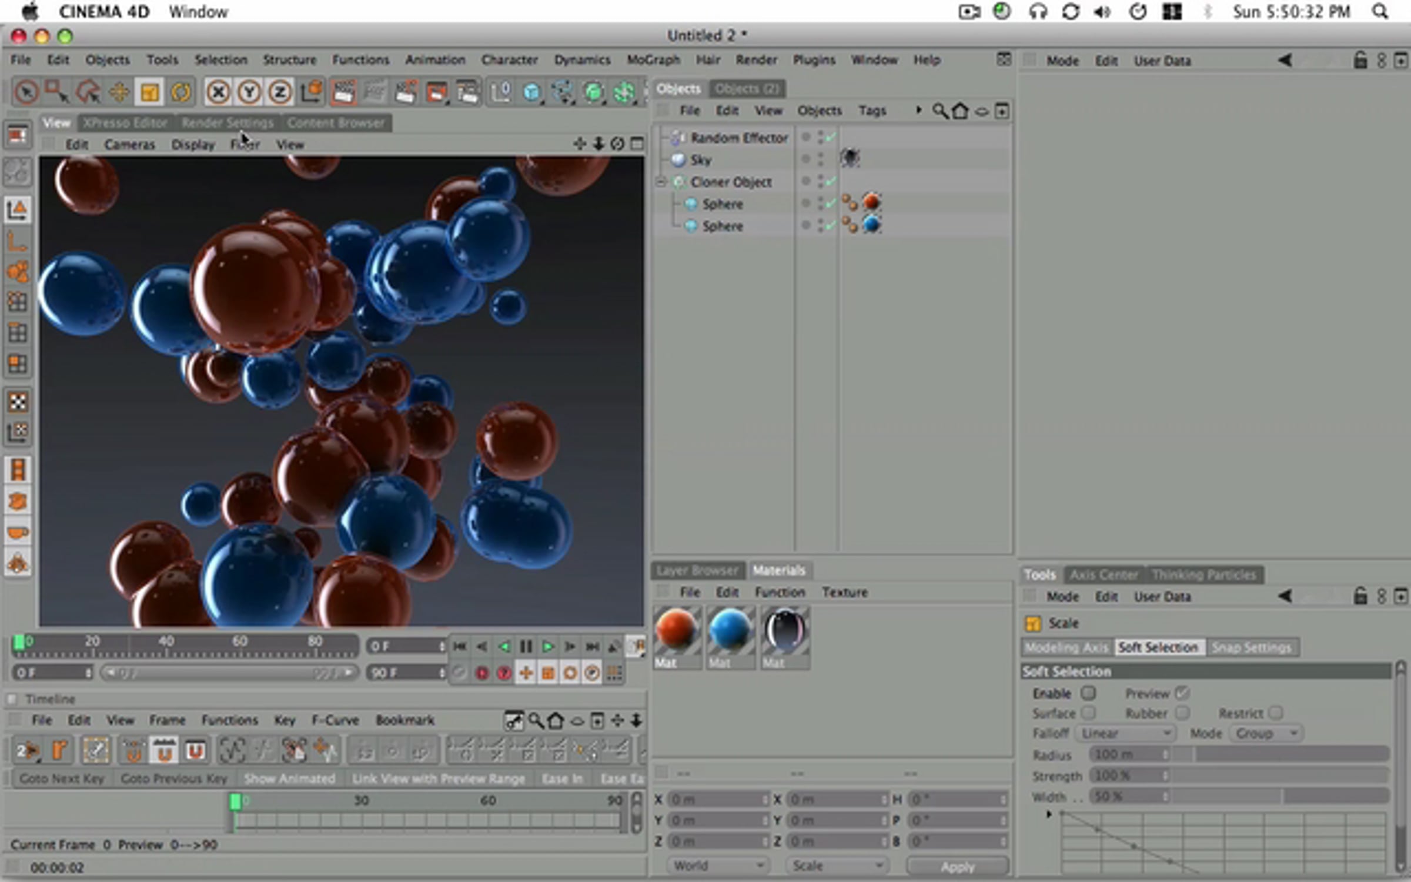
Task: Switch to the Render Settings tab
Action: click(x=227, y=122)
